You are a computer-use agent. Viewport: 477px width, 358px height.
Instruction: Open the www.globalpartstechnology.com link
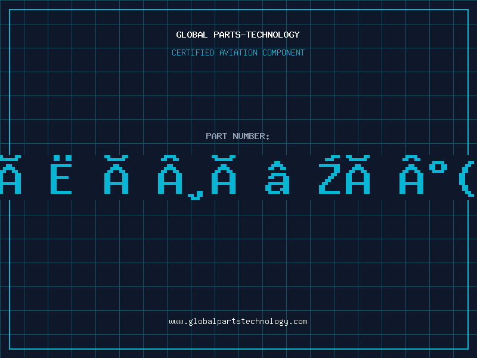(x=238, y=322)
